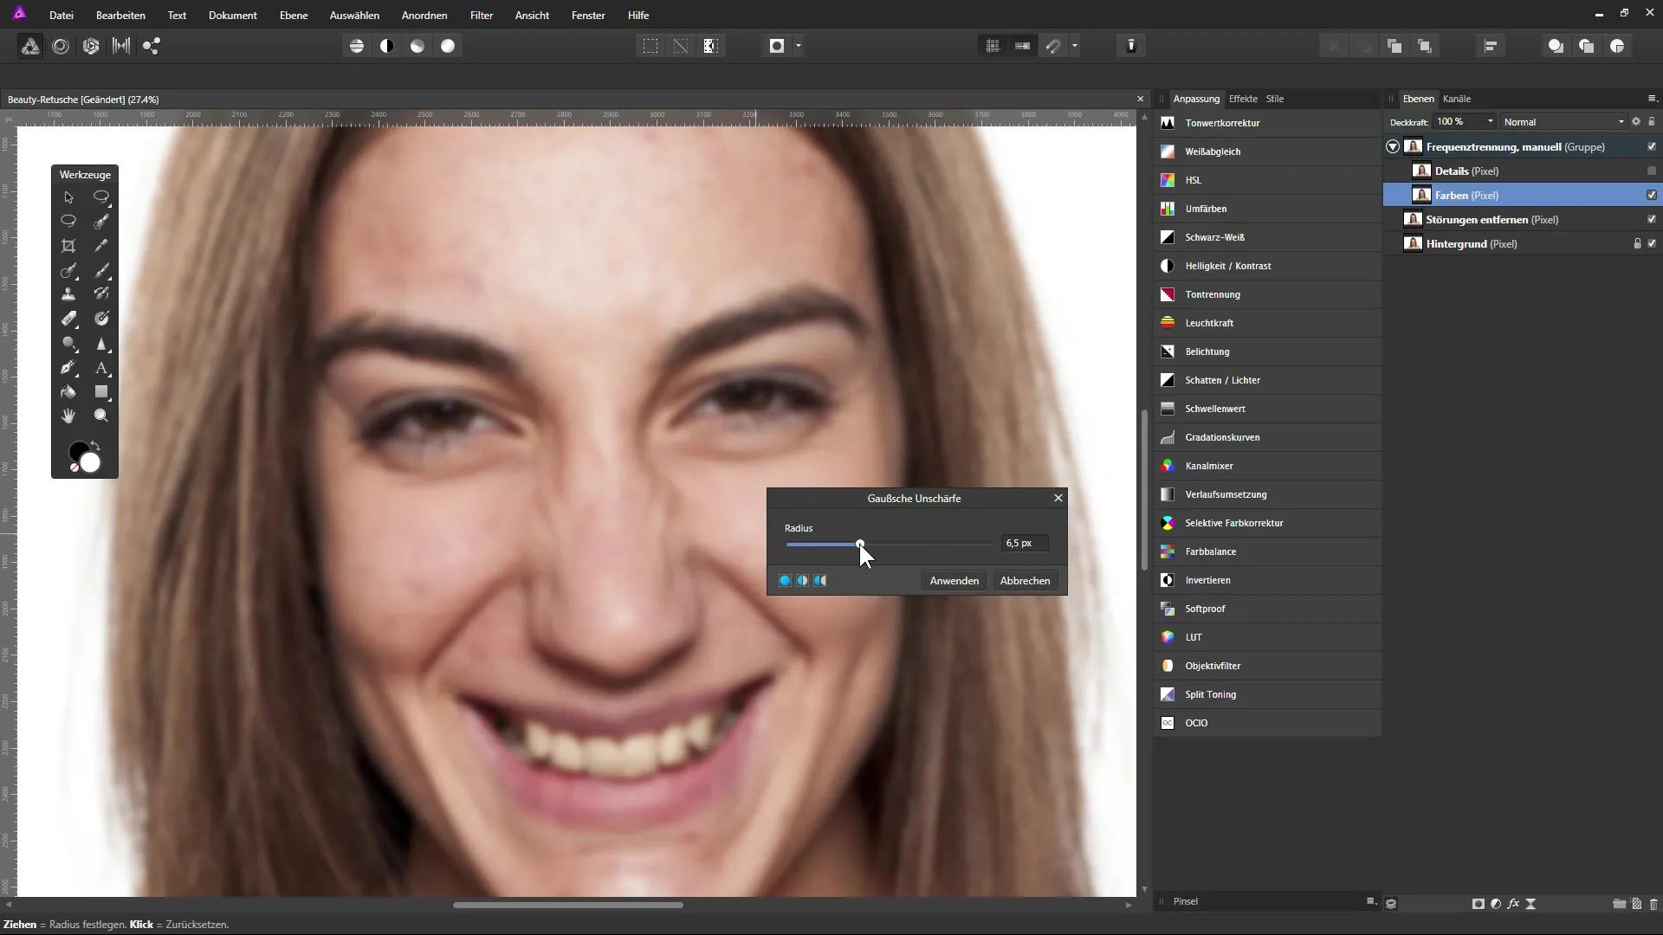The image size is (1663, 935).
Task: Open the Export Persona share icon
Action: pyautogui.click(x=152, y=47)
